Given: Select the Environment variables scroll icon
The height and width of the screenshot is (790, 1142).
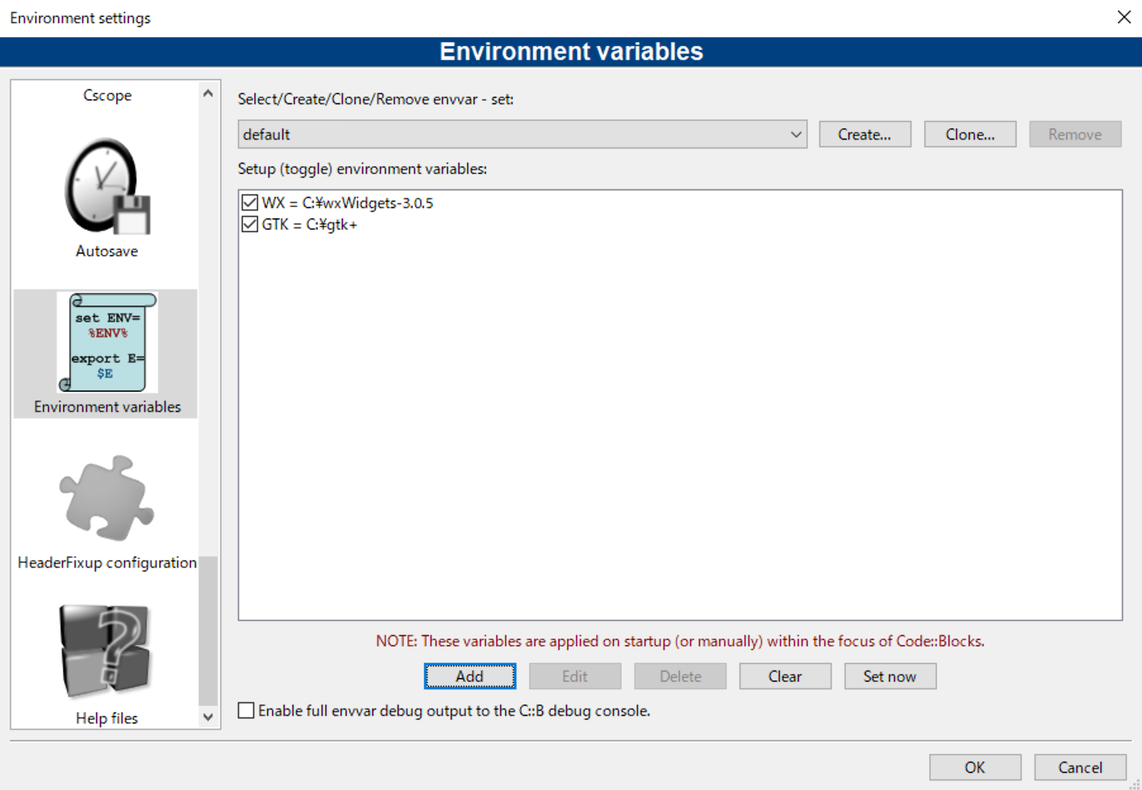Looking at the screenshot, I should click(106, 343).
